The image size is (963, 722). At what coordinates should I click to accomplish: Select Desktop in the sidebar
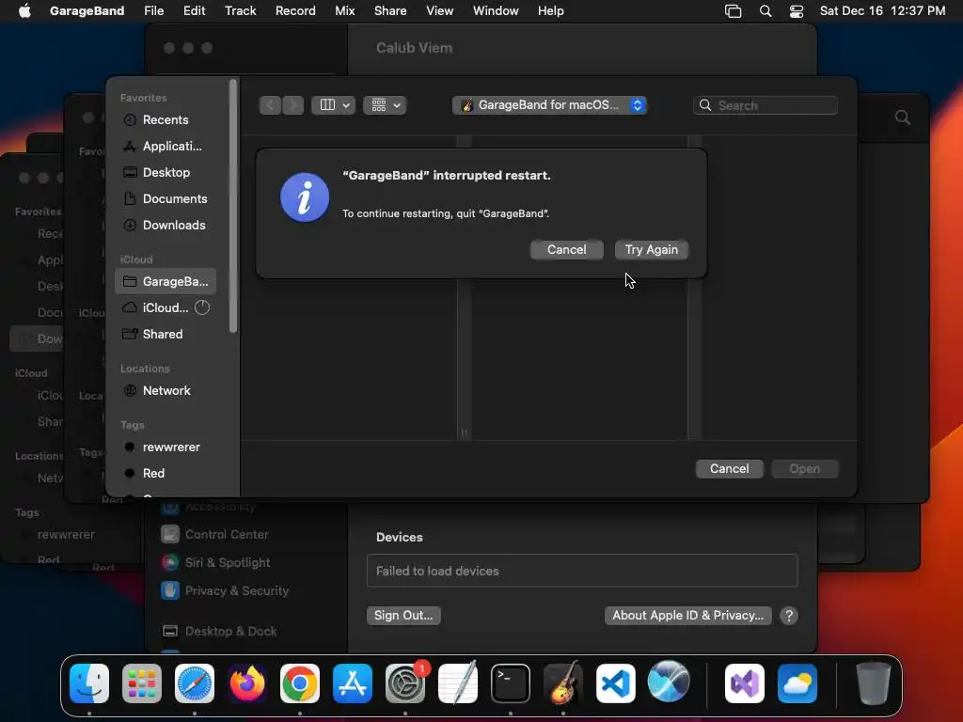[x=166, y=173]
